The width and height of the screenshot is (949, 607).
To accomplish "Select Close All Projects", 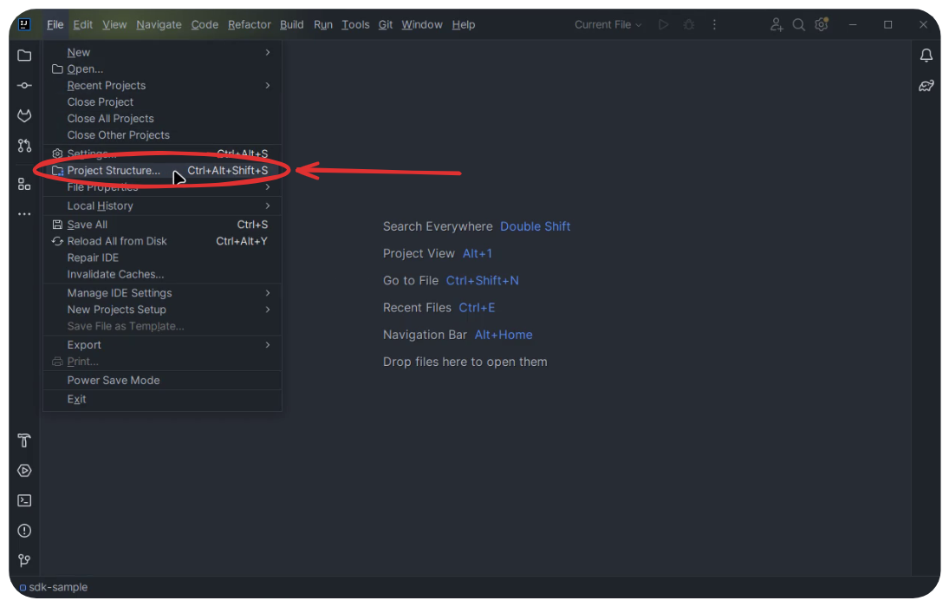I will [162, 119].
